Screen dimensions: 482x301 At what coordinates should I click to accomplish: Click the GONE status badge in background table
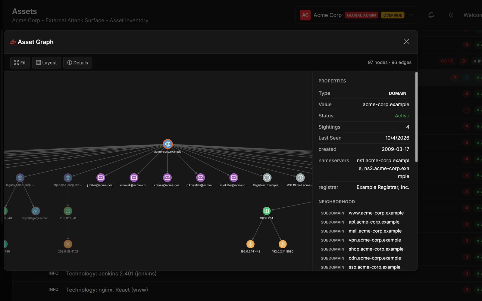tap(447, 61)
